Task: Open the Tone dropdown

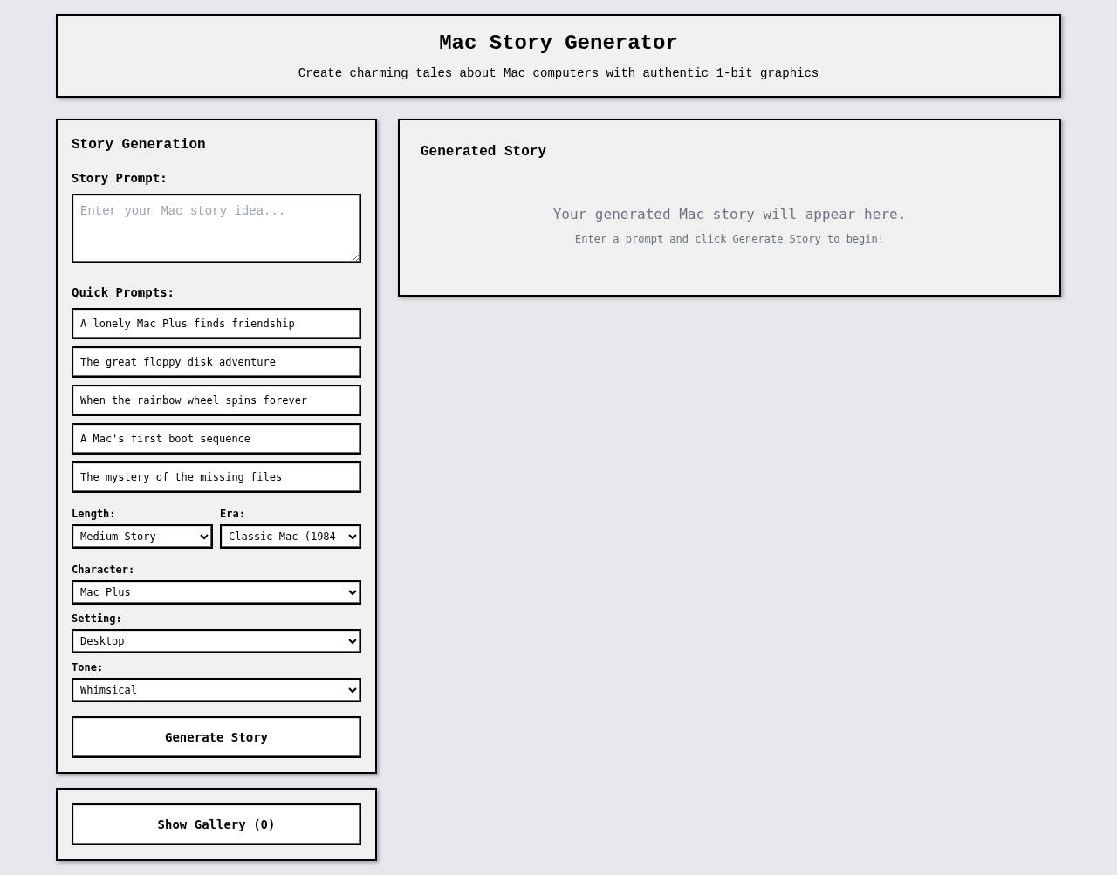Action: click(216, 689)
